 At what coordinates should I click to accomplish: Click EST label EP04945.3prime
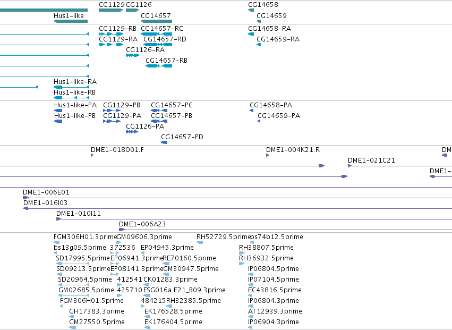[167, 248]
